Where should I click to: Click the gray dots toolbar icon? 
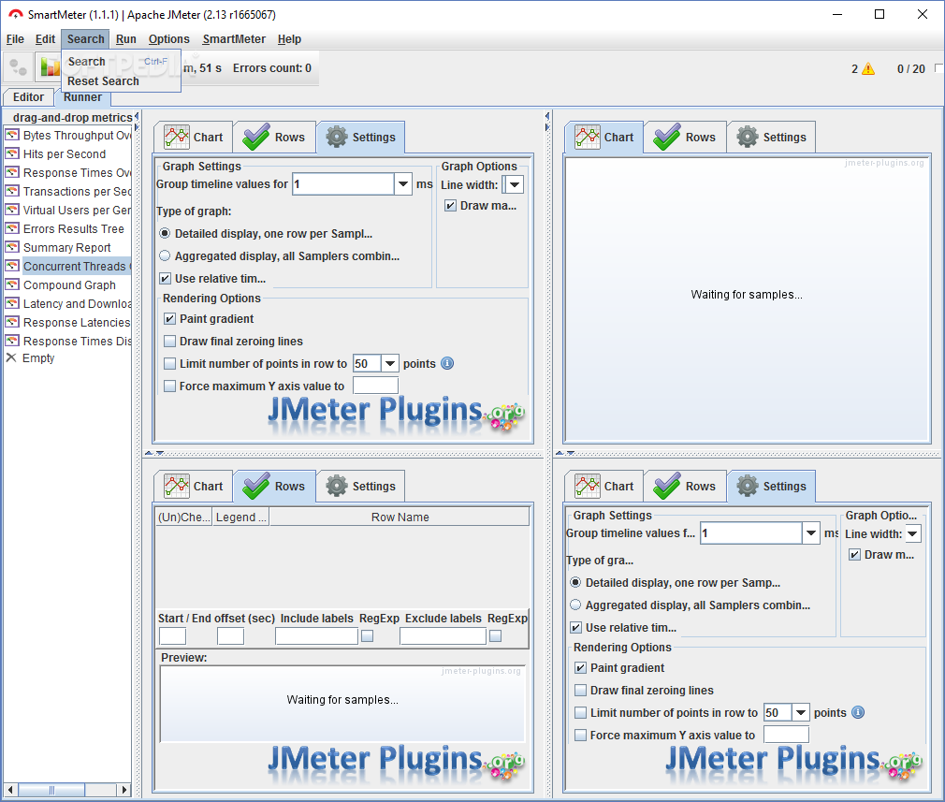click(x=18, y=67)
